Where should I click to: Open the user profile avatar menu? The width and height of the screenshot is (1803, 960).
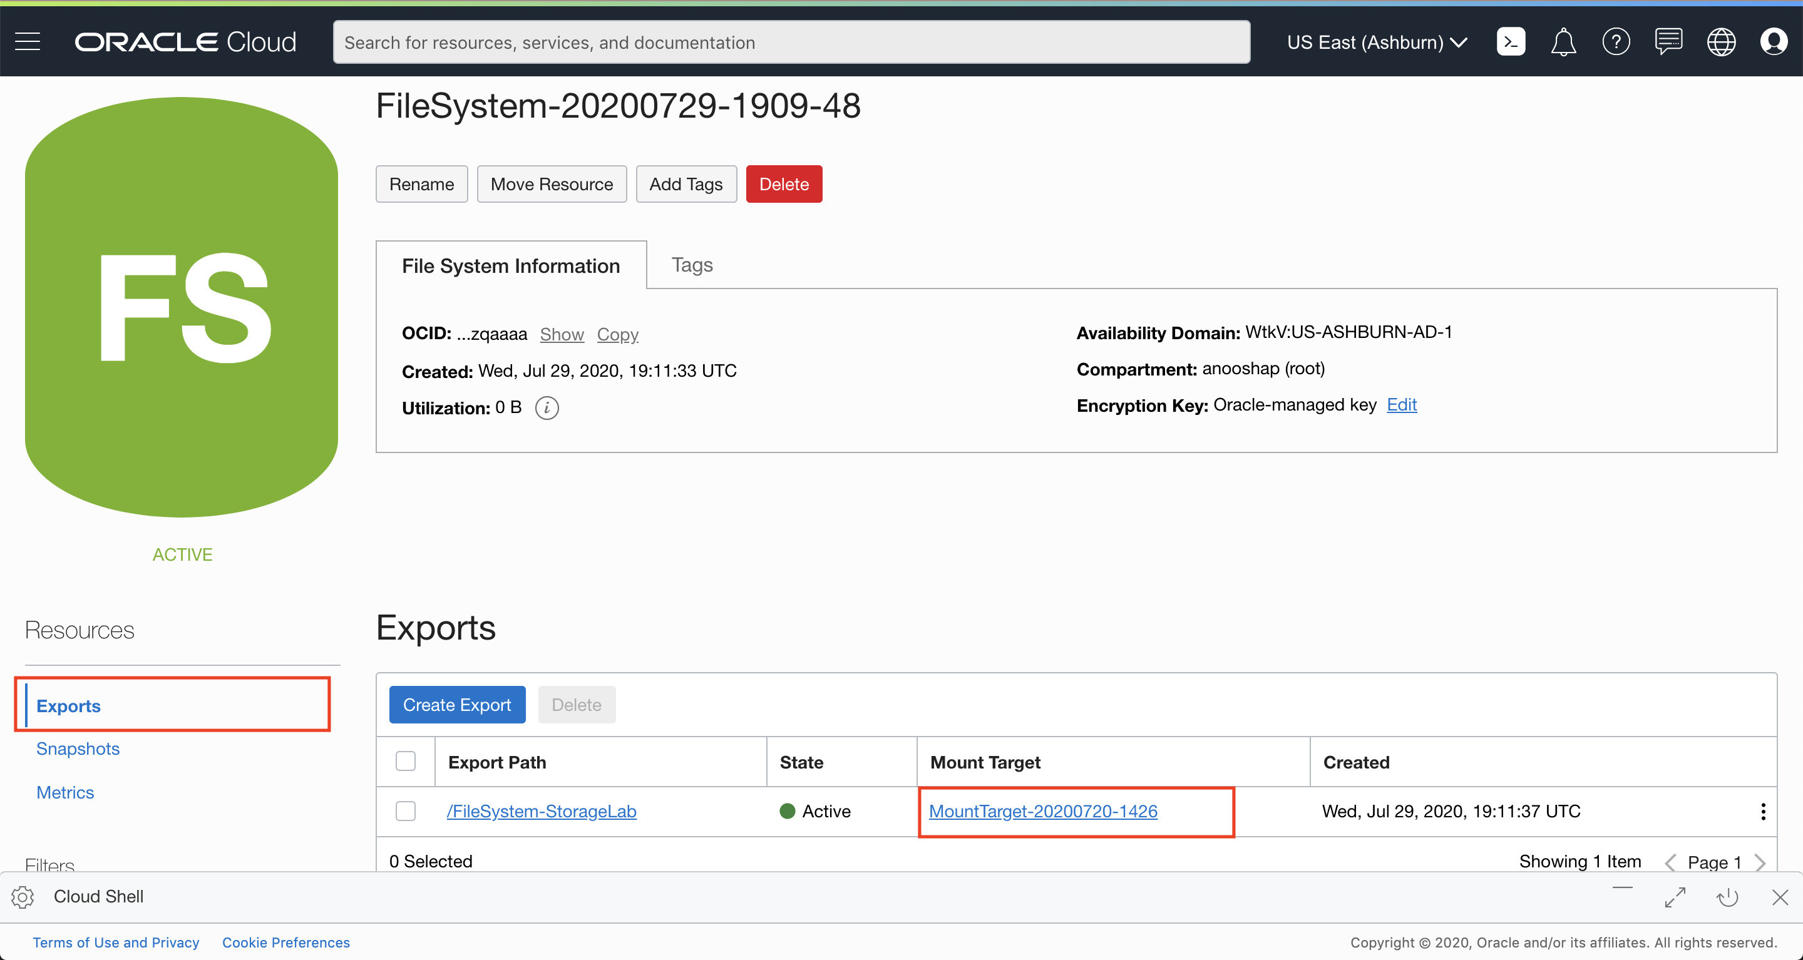1773,42
